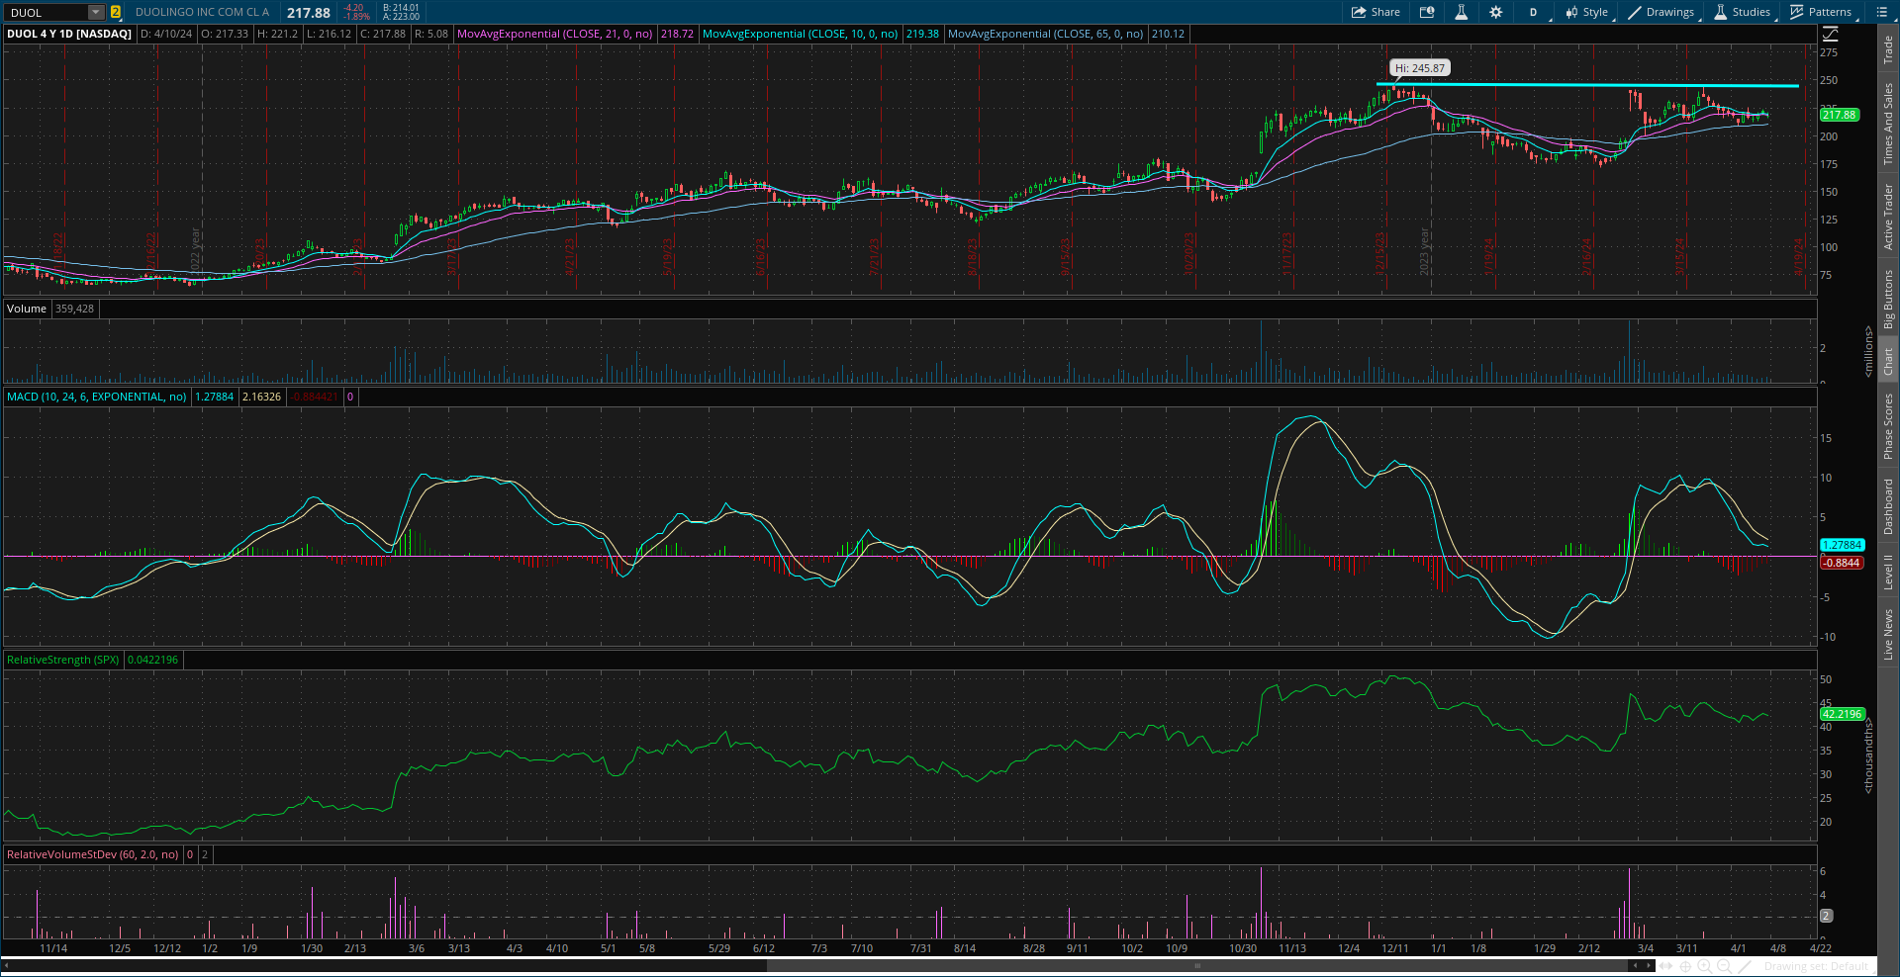1900x977 pixels.
Task: Click the DUOL 4 Y 1D chart title
Action: pyautogui.click(x=68, y=34)
